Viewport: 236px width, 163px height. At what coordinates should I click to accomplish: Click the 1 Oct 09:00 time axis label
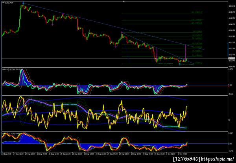coord(183,154)
